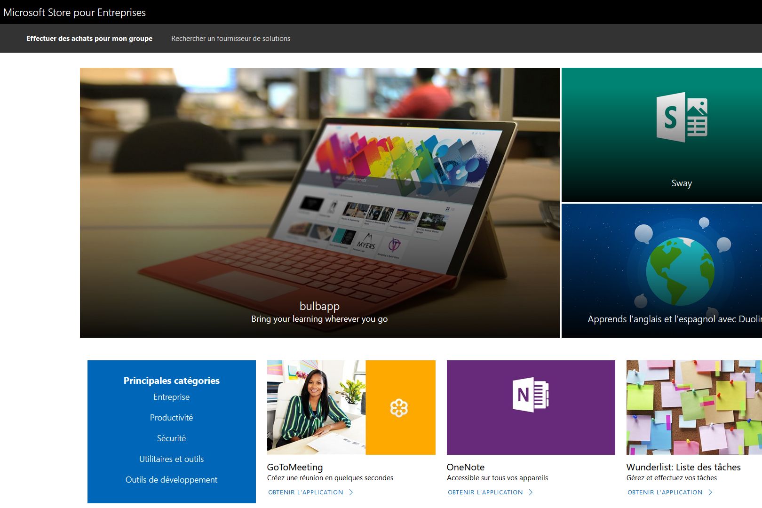Open the GoToMeeting woman photo thumbnail

pos(316,407)
